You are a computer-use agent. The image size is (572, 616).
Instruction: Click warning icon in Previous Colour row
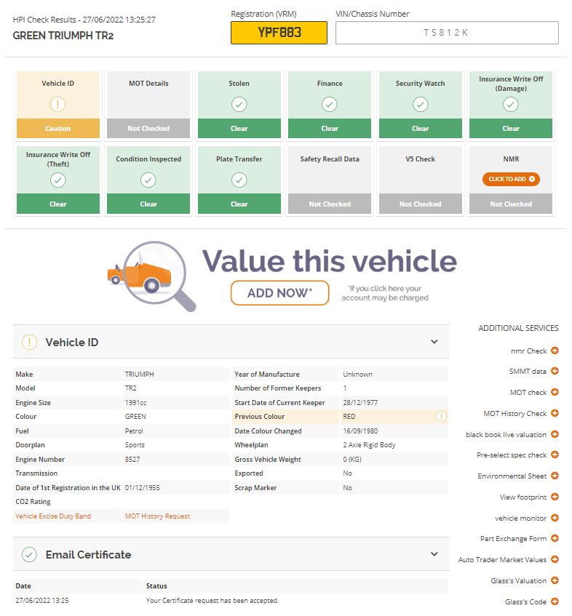tap(441, 416)
